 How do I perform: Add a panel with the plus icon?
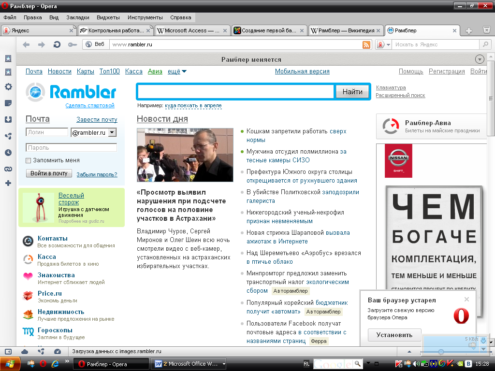(x=8, y=183)
